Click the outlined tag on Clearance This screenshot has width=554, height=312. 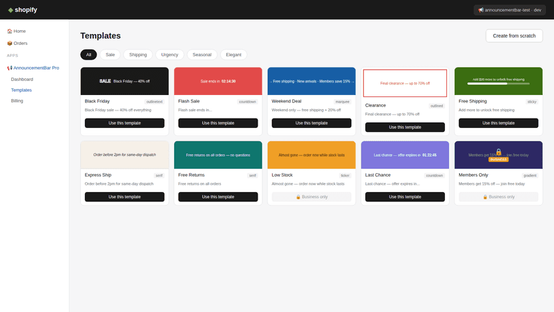pos(437,106)
